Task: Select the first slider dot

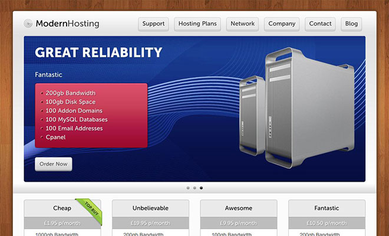Action: (x=188, y=188)
